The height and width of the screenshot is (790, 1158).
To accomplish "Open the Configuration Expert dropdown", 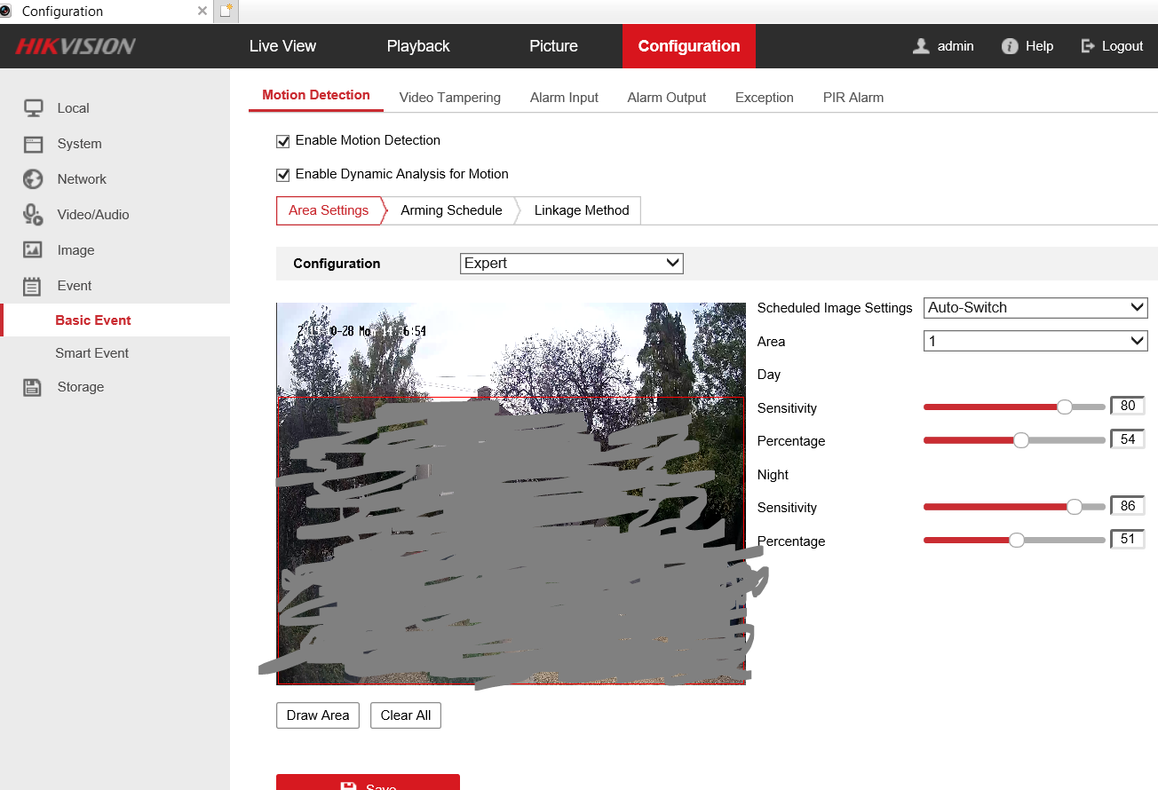I will pyautogui.click(x=572, y=264).
